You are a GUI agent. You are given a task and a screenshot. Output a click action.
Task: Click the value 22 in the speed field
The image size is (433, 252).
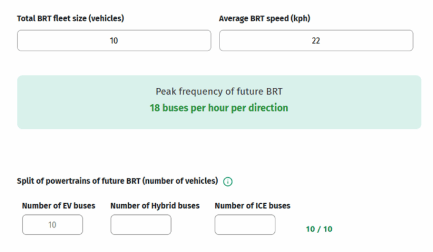(x=316, y=41)
